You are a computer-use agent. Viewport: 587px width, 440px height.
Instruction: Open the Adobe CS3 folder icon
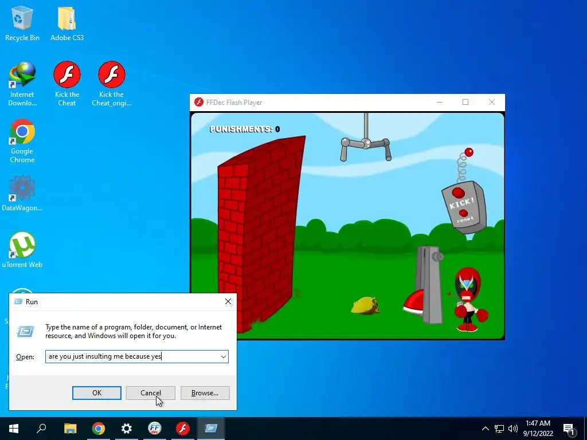tap(67, 23)
